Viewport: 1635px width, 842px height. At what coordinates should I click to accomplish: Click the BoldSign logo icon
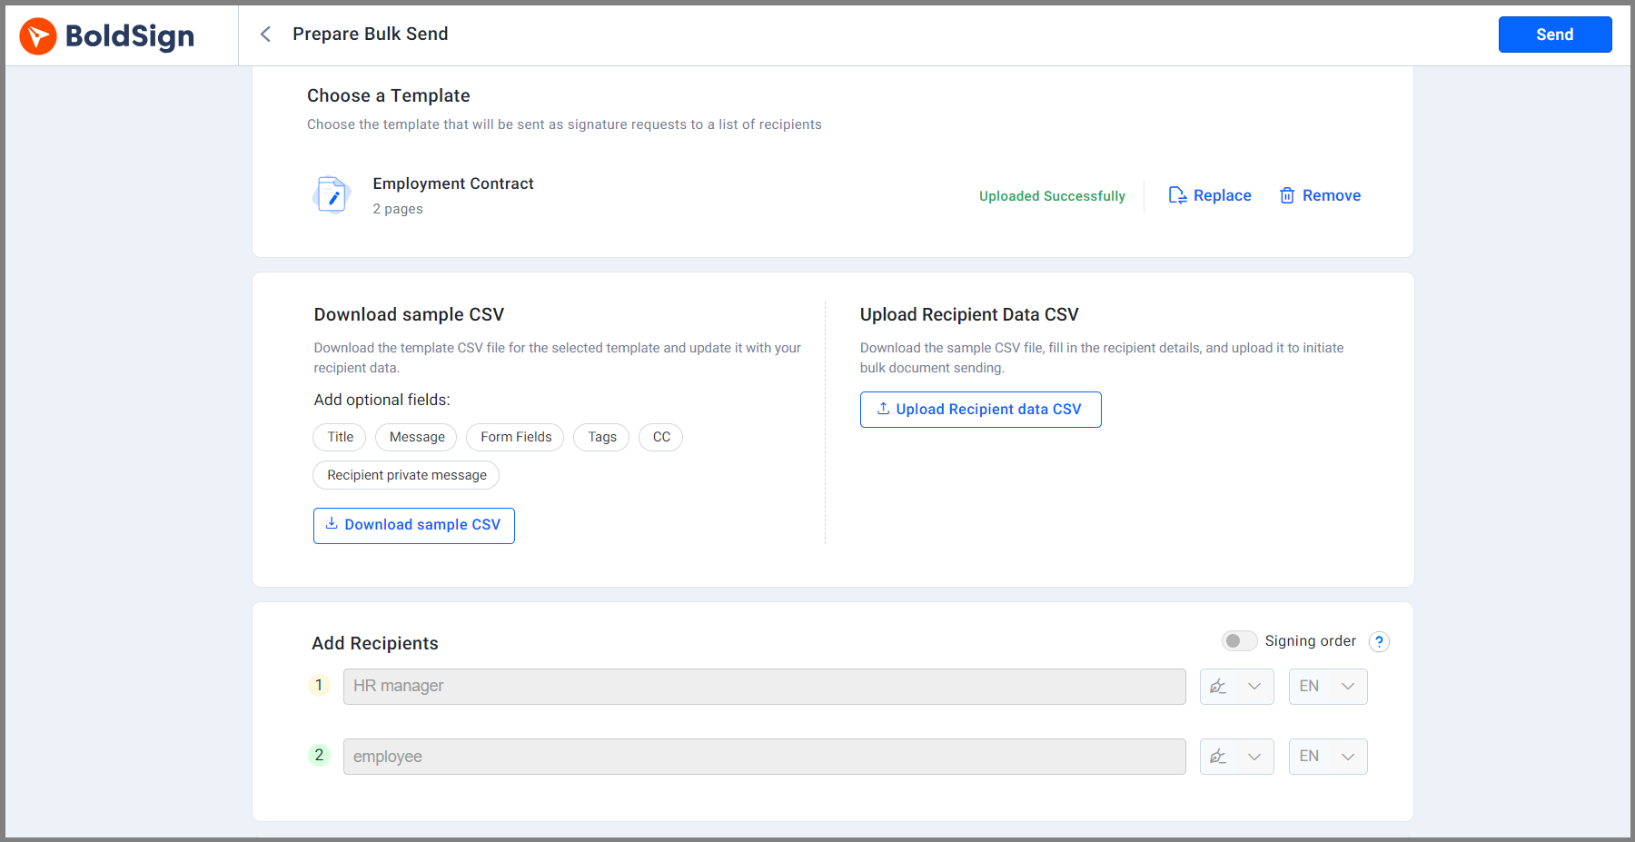click(x=38, y=36)
